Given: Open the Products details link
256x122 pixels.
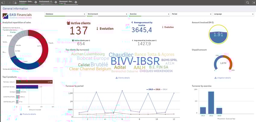Looking at the screenshot, I should tap(28, 114).
